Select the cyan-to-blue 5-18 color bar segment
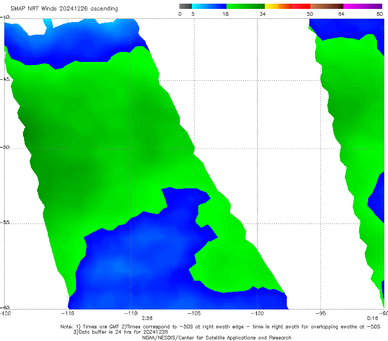 coord(209,6)
